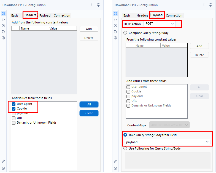Open the HTTP Action POST dropdown
216x173 pixels.
pos(160,24)
